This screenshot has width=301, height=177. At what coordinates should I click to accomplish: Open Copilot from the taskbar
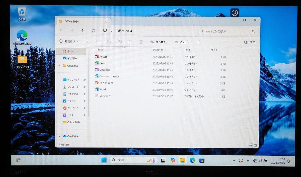(x=173, y=160)
